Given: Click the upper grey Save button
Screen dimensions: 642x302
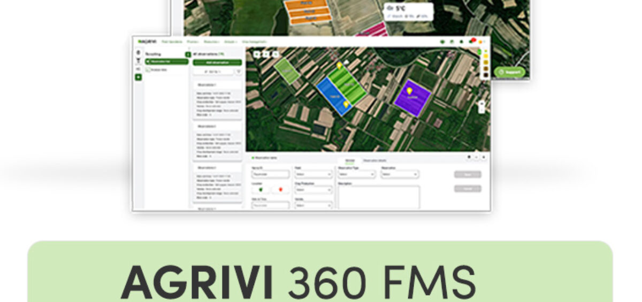Looking at the screenshot, I should pyautogui.click(x=468, y=174).
